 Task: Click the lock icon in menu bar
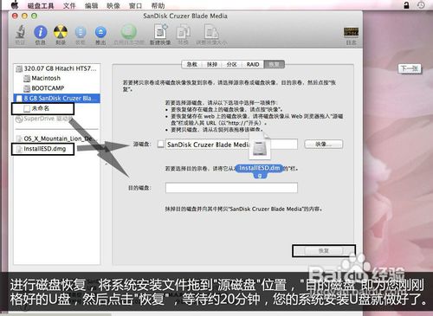click(406, 5)
